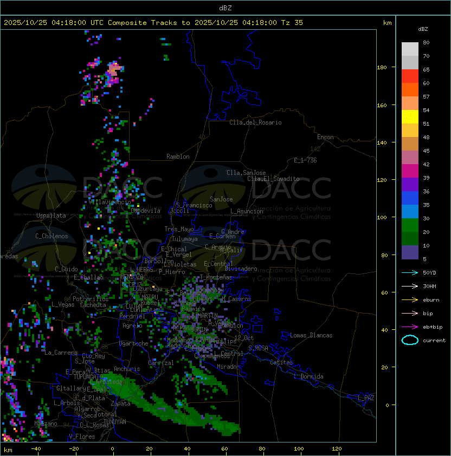Image resolution: width=451 pixels, height=456 pixels.
Task: Click the 'MENDOZA' city label
Action: [132, 276]
